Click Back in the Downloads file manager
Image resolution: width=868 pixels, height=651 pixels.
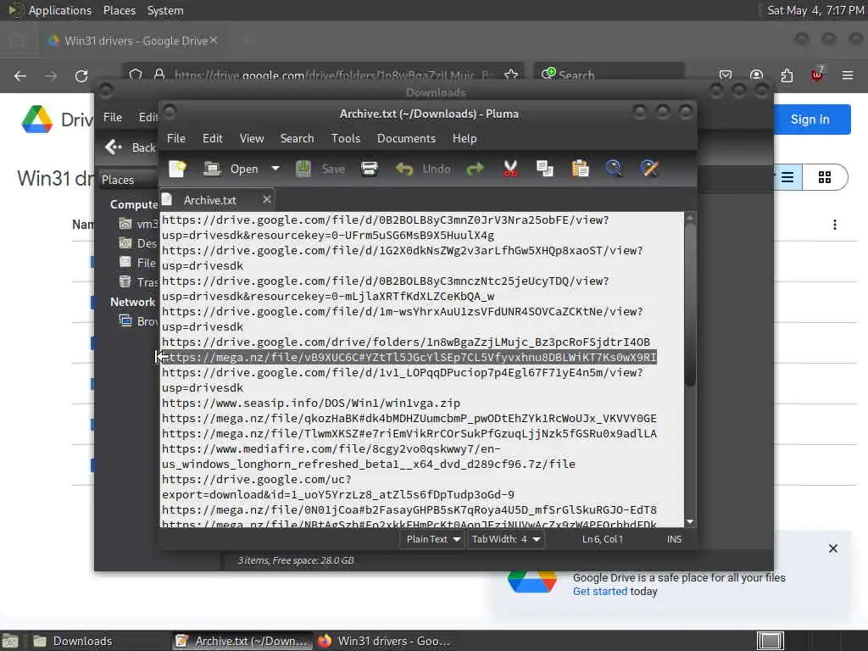(x=131, y=147)
